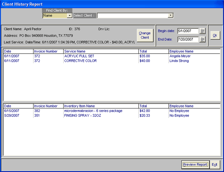This screenshot has height=172, width=224.
Task: Click the Last Service details line
Action: coord(69,42)
